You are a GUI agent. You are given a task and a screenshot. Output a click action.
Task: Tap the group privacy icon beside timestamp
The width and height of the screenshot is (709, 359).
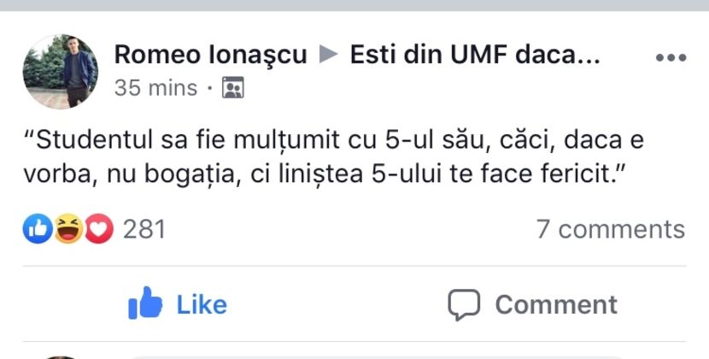point(232,88)
